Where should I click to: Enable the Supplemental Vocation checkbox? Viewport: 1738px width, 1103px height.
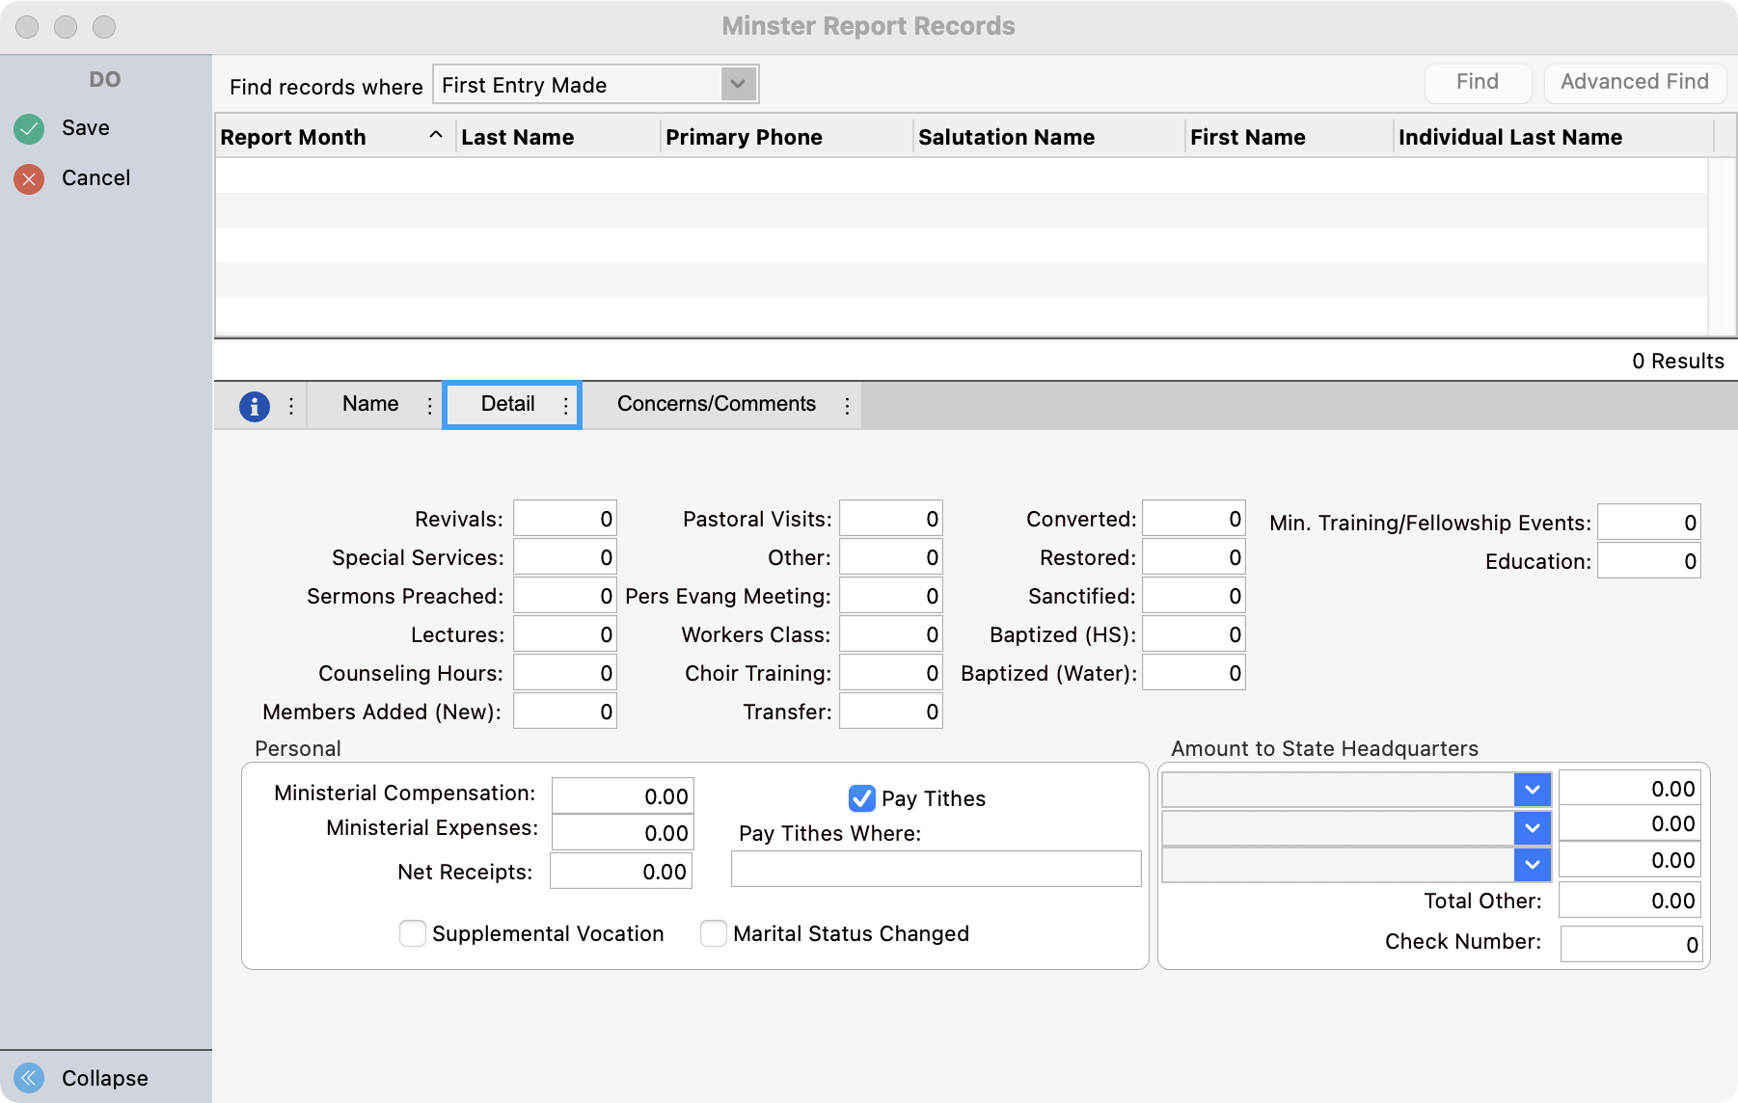tap(412, 933)
